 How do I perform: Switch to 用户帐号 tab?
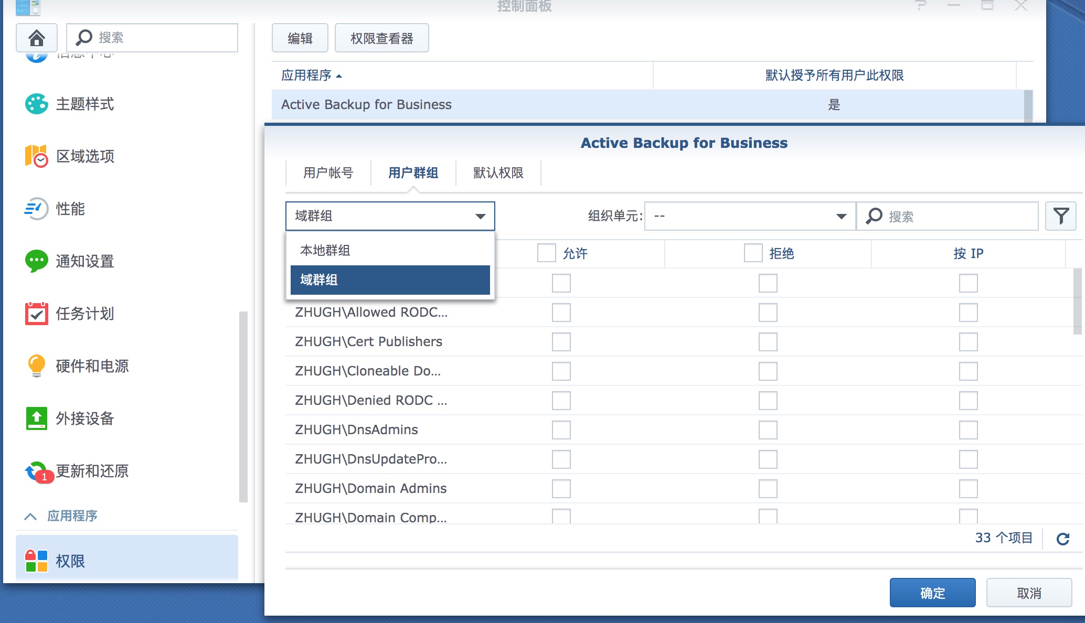click(x=328, y=173)
